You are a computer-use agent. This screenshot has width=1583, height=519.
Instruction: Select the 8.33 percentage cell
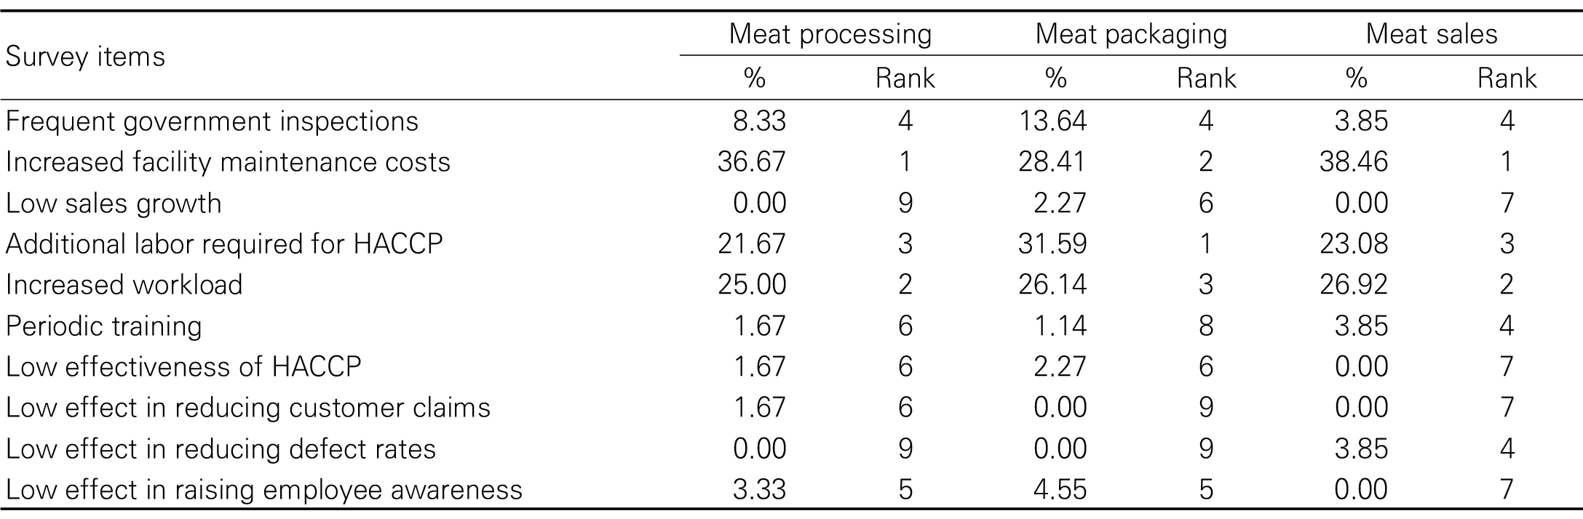coord(759,121)
